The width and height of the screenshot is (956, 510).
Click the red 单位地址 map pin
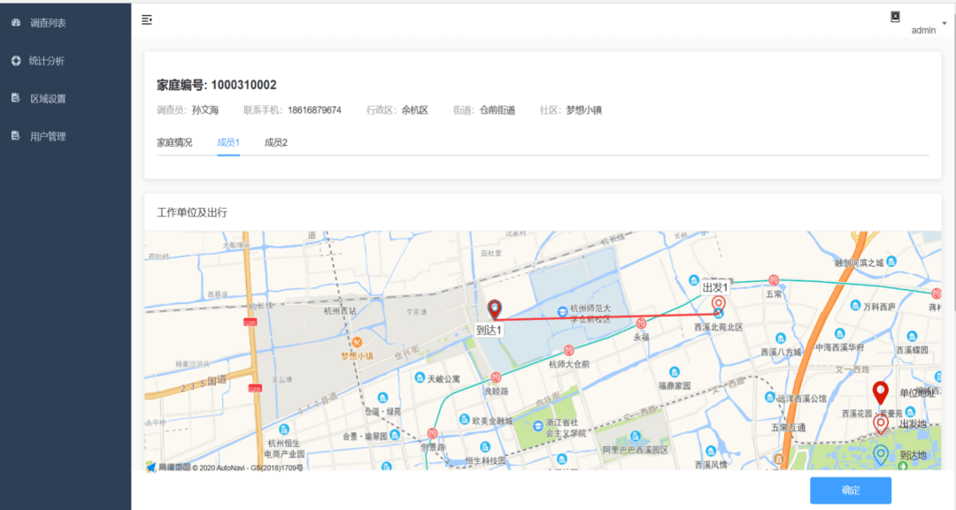[880, 393]
